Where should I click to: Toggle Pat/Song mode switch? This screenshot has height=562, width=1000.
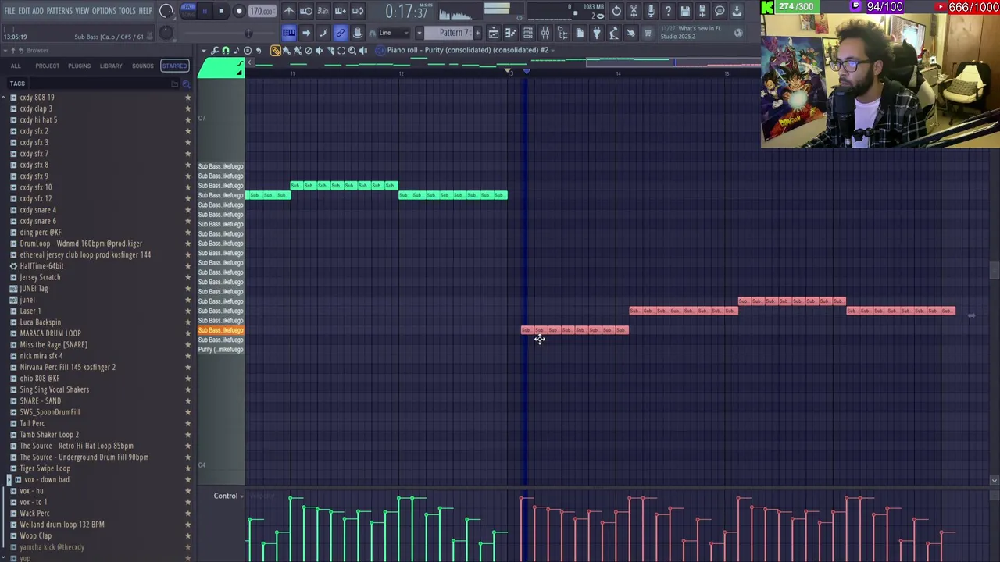(188, 11)
